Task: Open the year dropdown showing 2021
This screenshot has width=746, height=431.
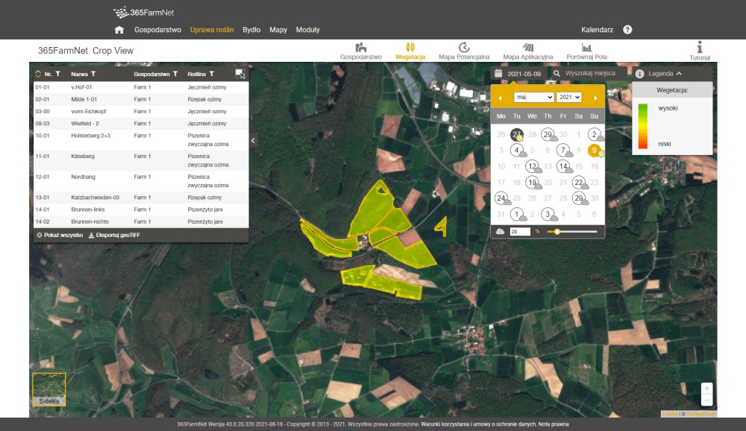Action: pyautogui.click(x=569, y=97)
